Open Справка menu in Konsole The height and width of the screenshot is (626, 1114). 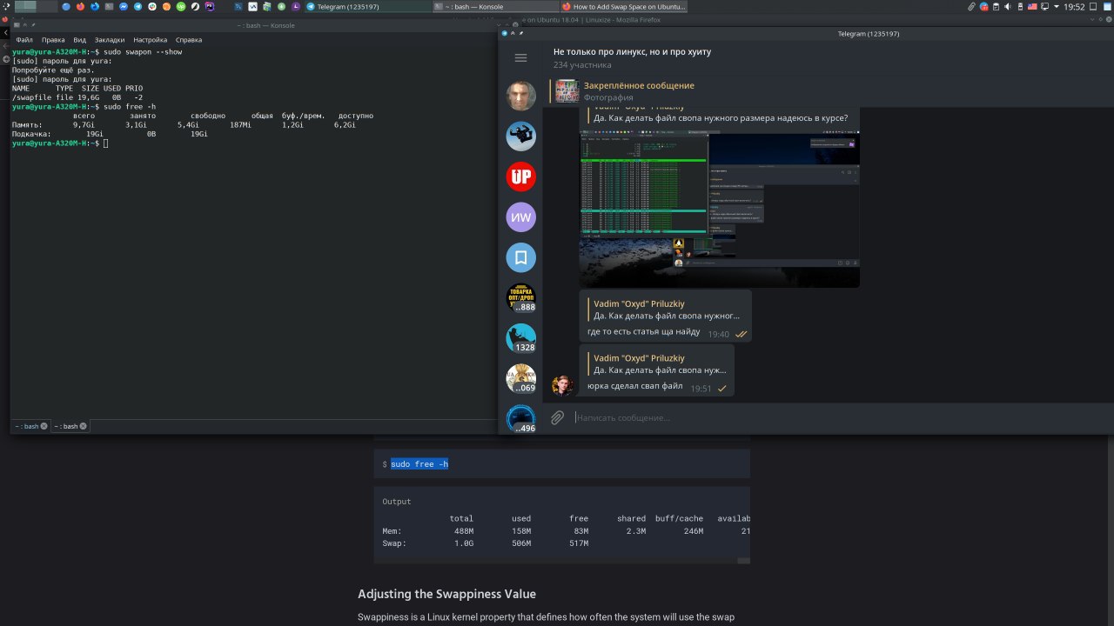pyautogui.click(x=189, y=40)
